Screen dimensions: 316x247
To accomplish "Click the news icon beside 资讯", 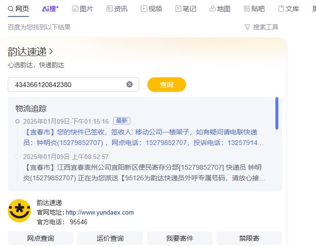I will (x=109, y=9).
